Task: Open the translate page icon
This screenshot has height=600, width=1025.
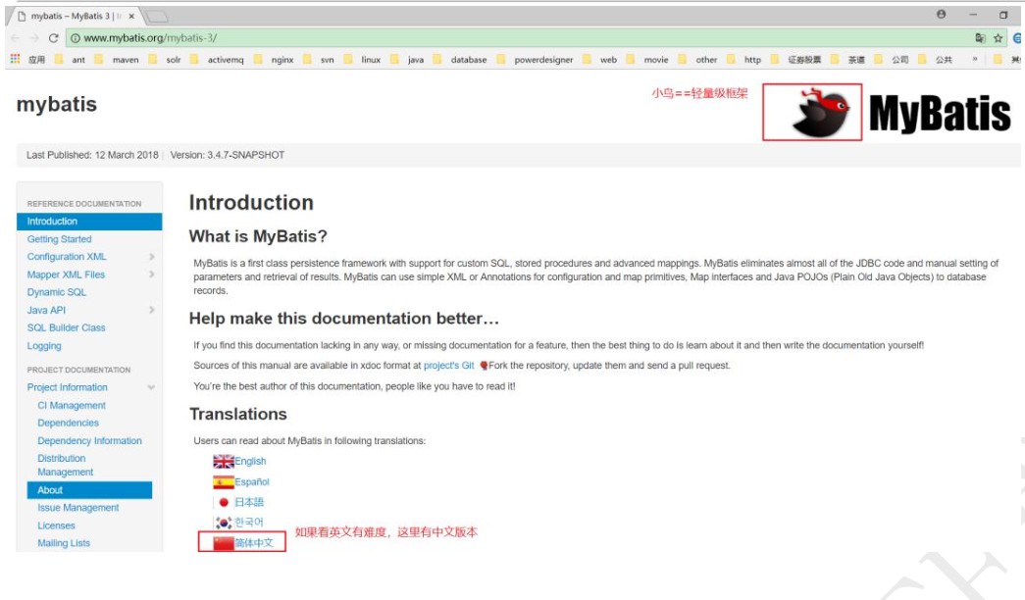Action: [980, 38]
